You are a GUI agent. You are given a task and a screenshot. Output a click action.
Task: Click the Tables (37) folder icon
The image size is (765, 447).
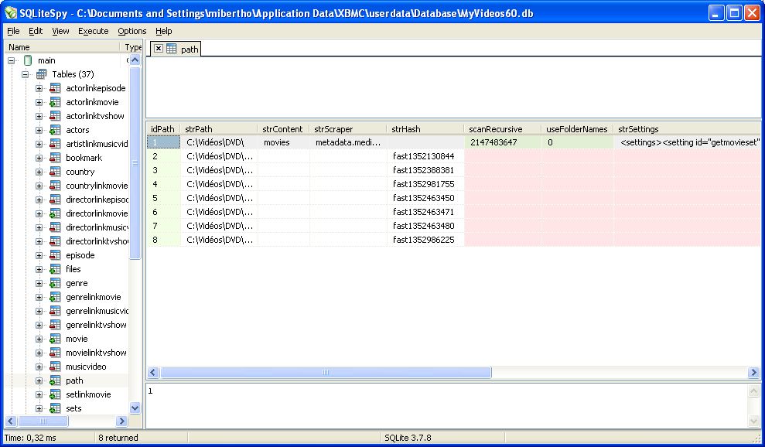tap(42, 74)
